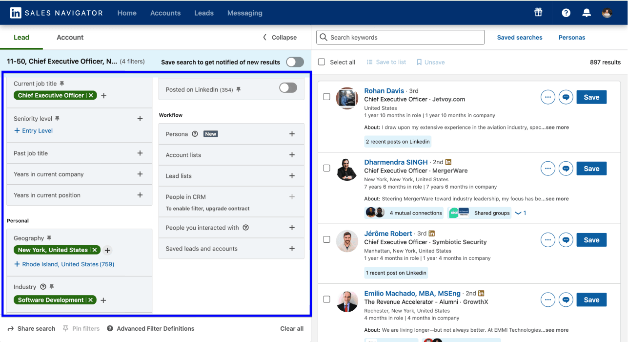Open your profile avatar menu

click(607, 13)
